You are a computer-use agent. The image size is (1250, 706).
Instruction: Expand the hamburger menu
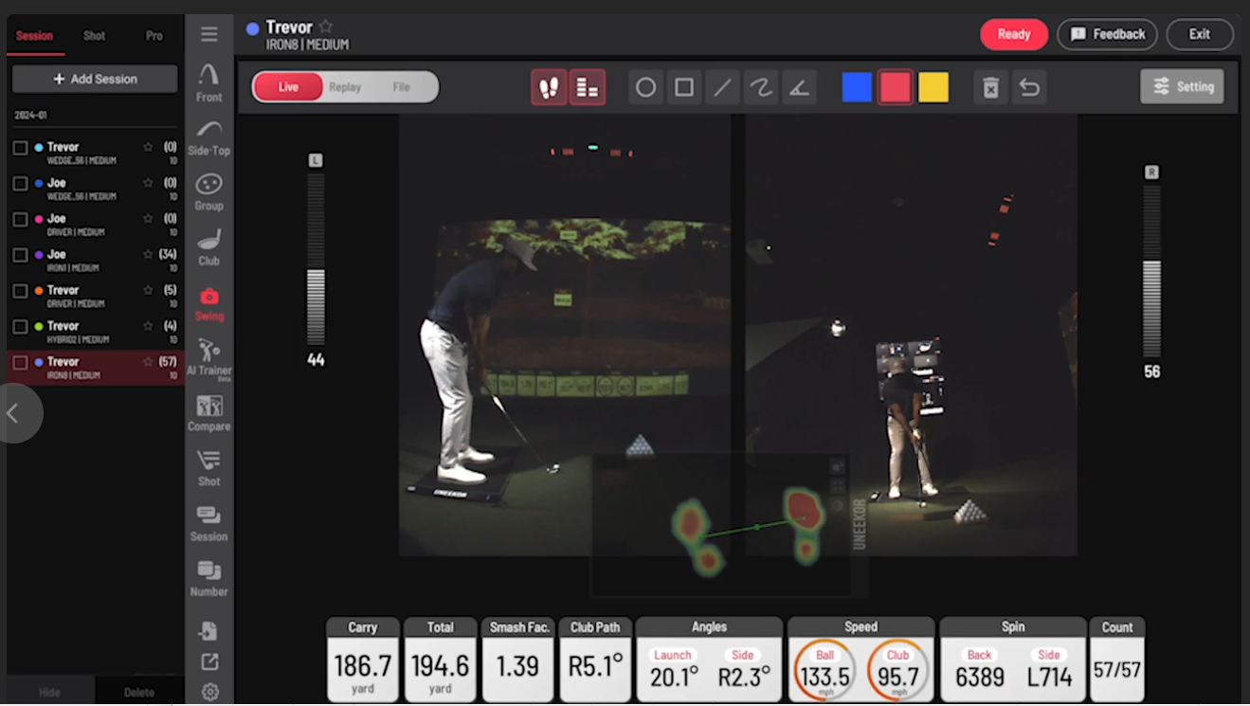[x=209, y=34]
